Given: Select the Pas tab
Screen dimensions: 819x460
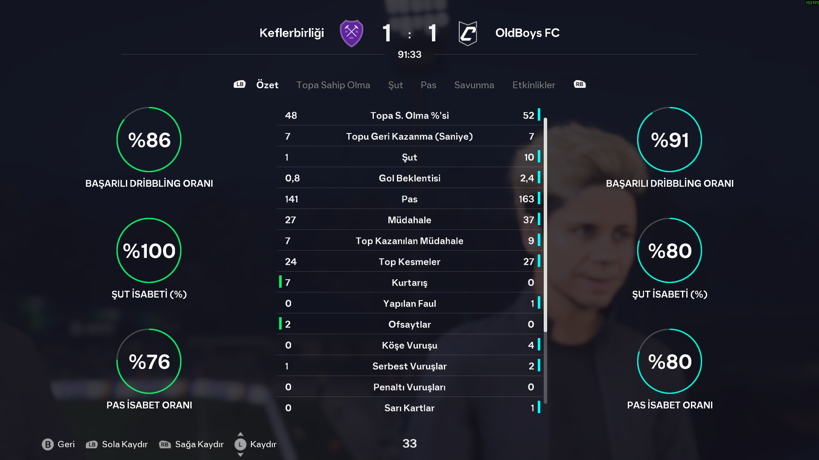Looking at the screenshot, I should coord(428,85).
